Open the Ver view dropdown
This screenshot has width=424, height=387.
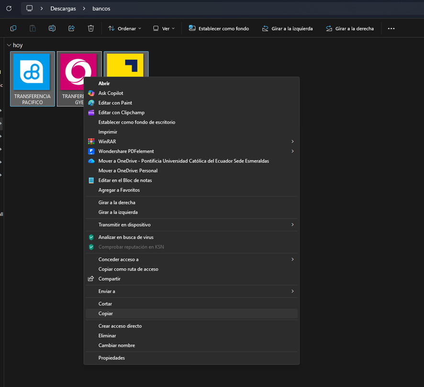(164, 28)
